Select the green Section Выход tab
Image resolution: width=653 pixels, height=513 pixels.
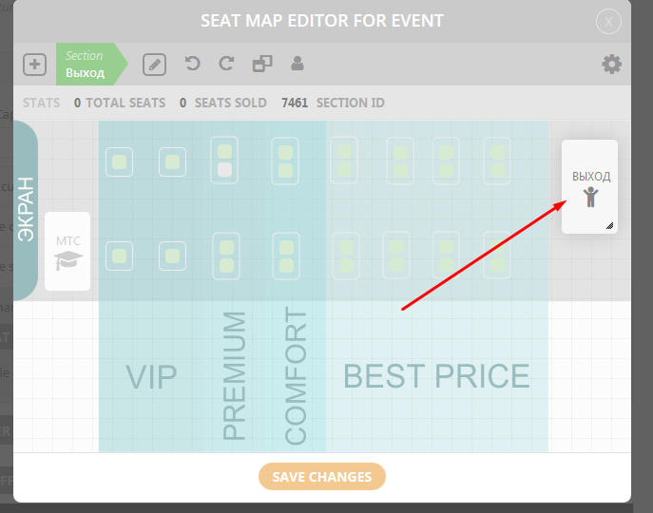pos(87,65)
